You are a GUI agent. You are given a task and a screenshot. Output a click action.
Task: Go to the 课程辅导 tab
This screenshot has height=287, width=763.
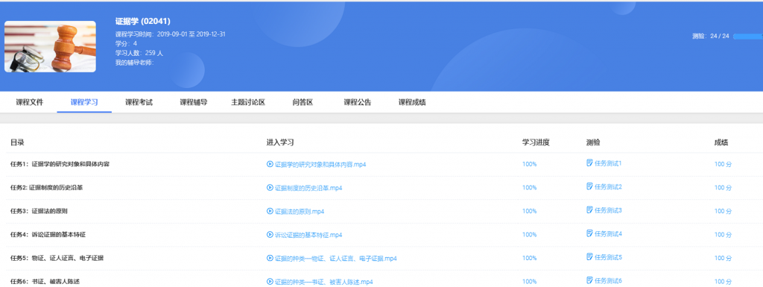point(194,102)
